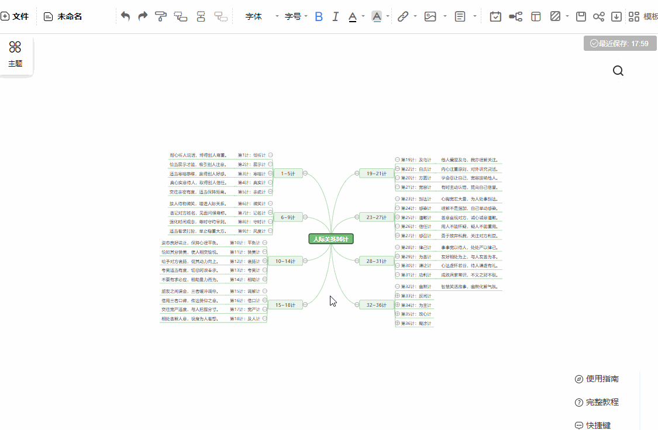Select the 32-36计 branch node
The image size is (658, 430).
377,305
